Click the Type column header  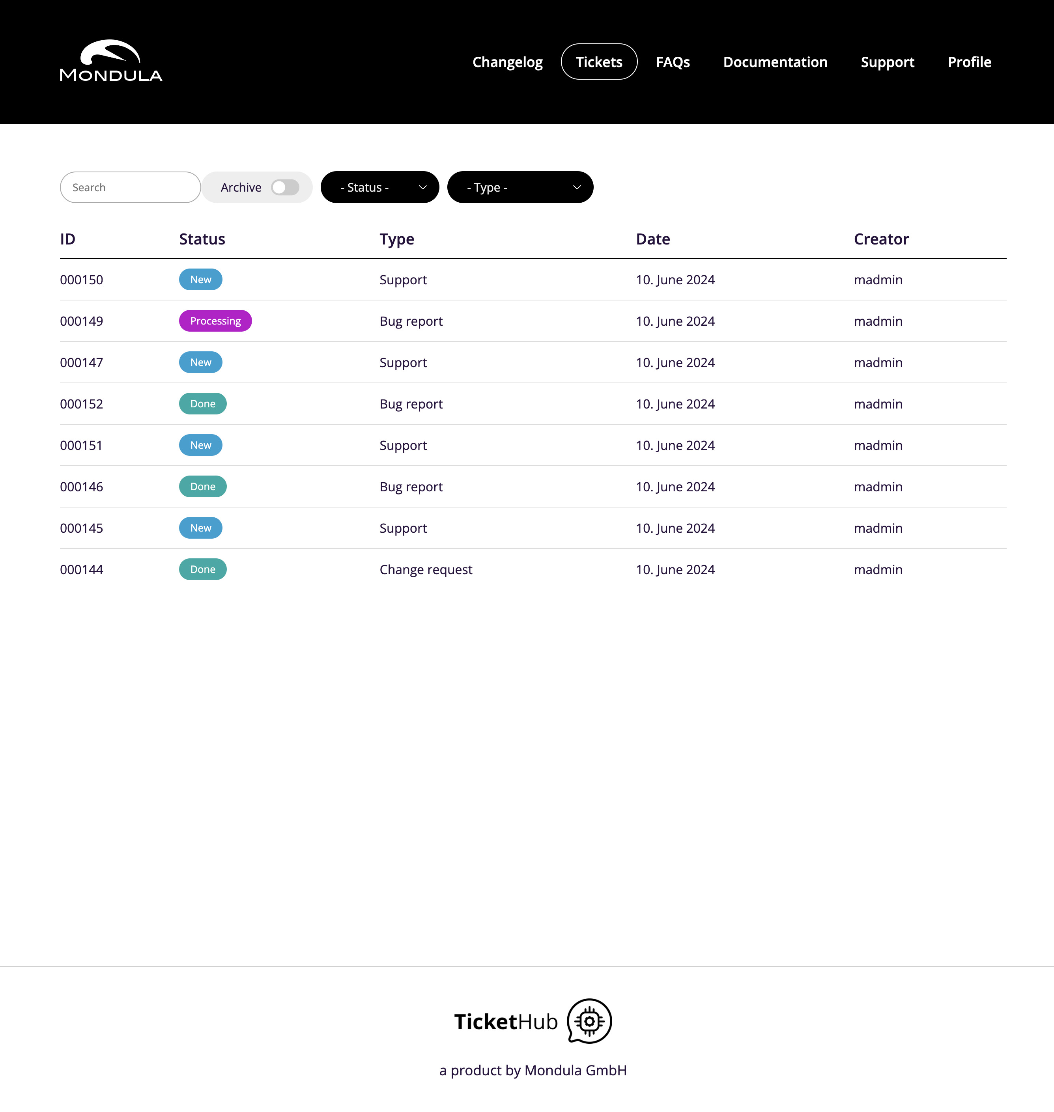[x=397, y=240]
